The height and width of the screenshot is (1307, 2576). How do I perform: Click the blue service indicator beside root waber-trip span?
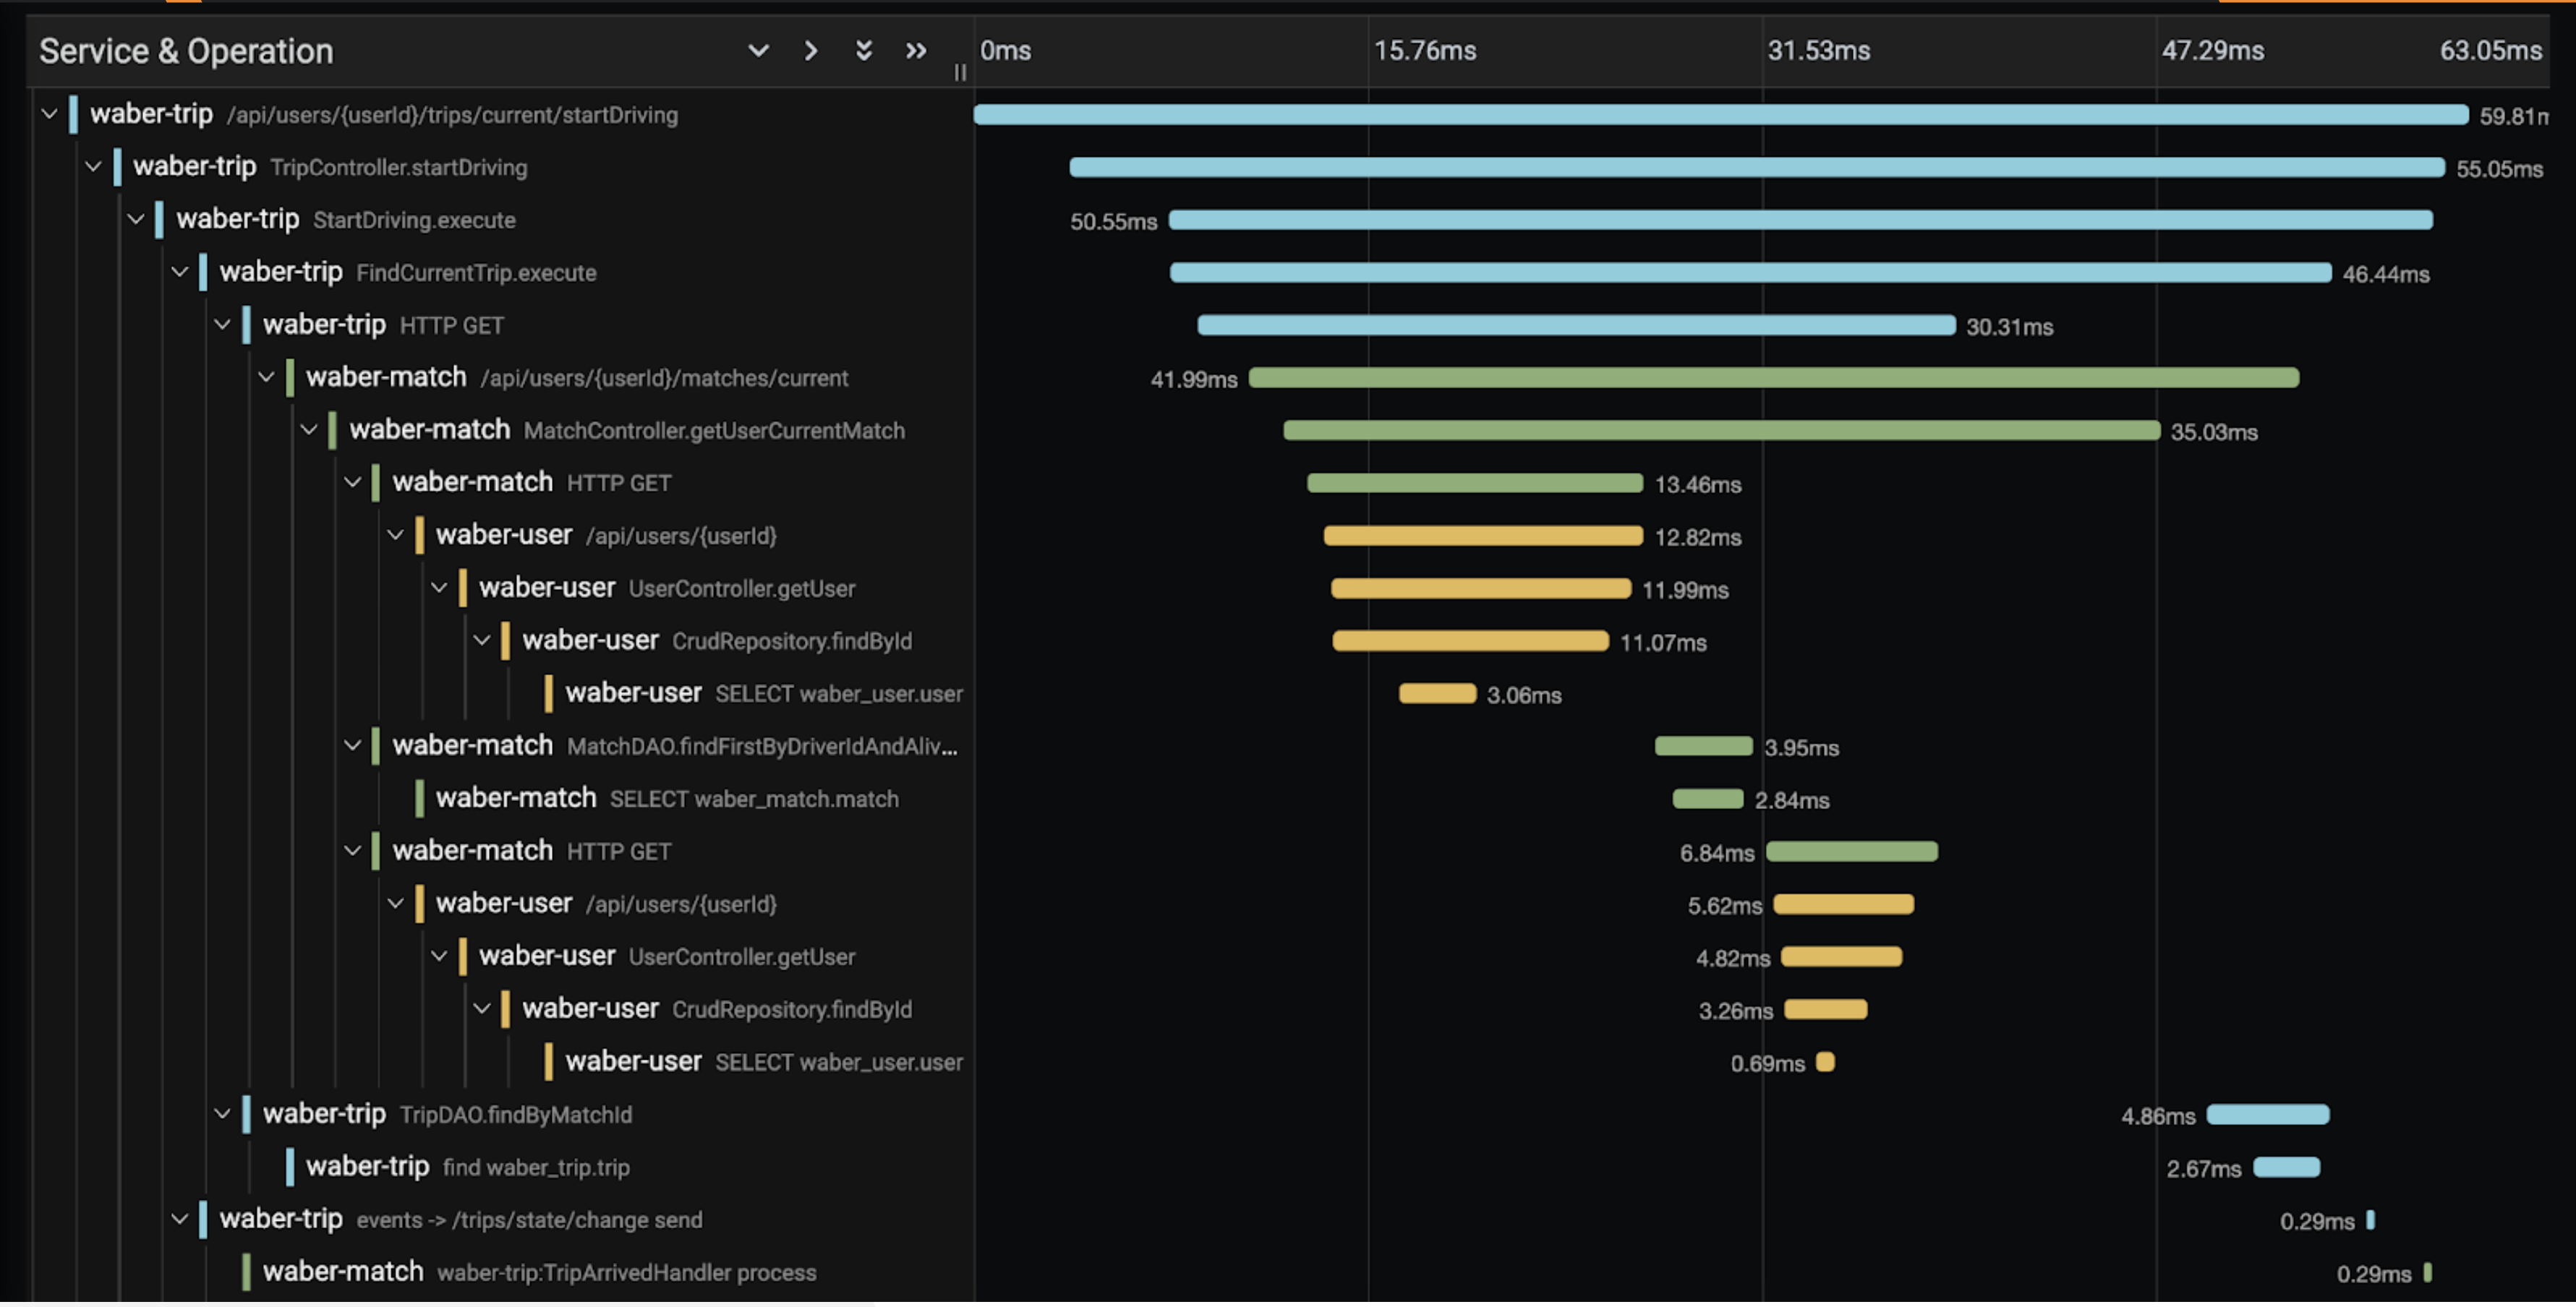73,114
